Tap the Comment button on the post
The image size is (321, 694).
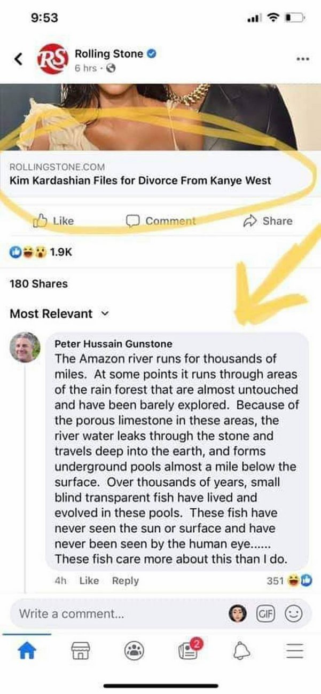(x=161, y=220)
